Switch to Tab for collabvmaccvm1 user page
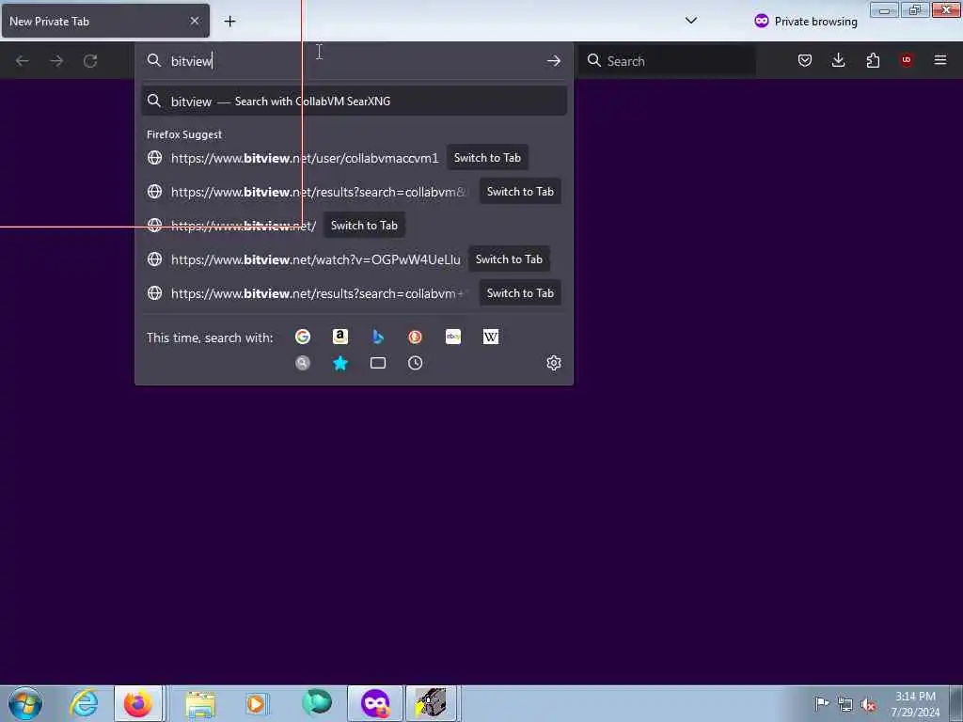The image size is (963, 722). 487,158
